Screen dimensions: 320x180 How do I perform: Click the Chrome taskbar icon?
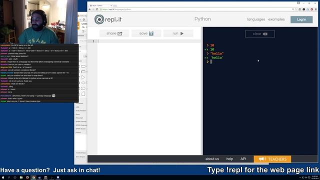[x=33, y=177]
